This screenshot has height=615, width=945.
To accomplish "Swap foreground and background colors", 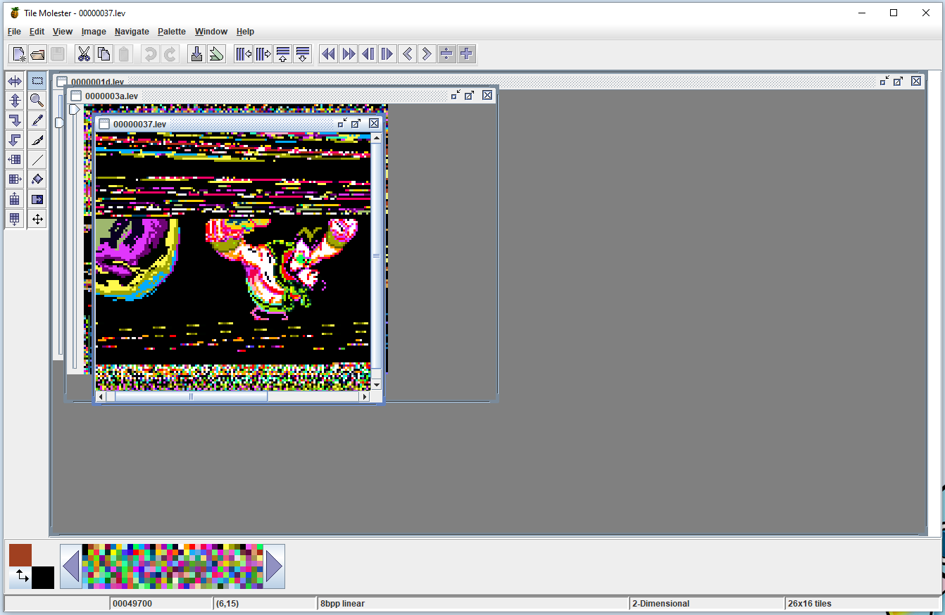I will 22,576.
